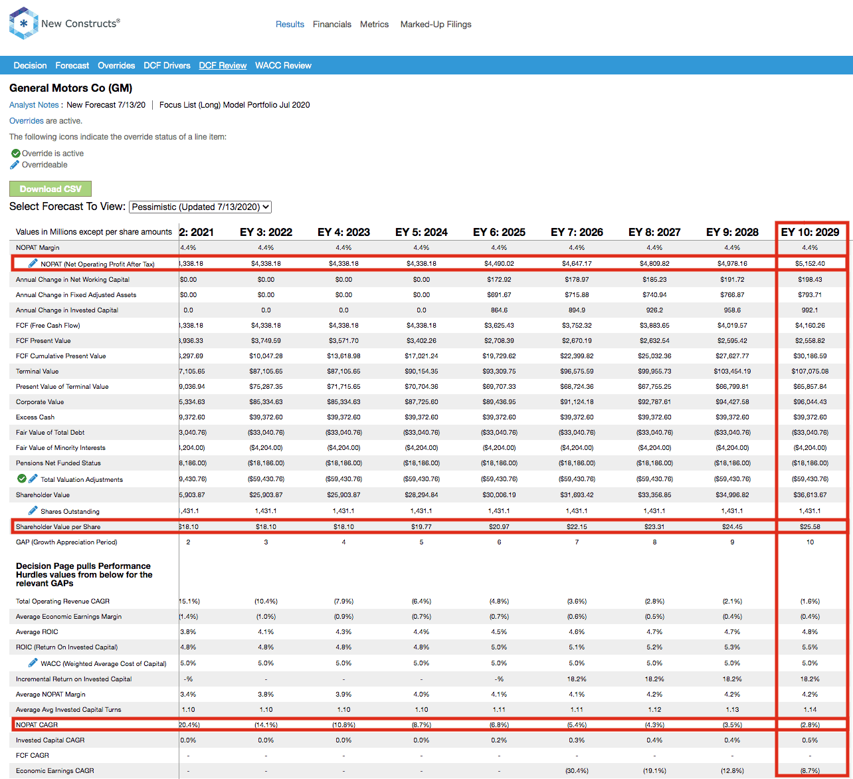Image resolution: width=853 pixels, height=779 pixels.
Task: Click the EY 7: 2026 FCF value $3,752.32
Action: [577, 325]
